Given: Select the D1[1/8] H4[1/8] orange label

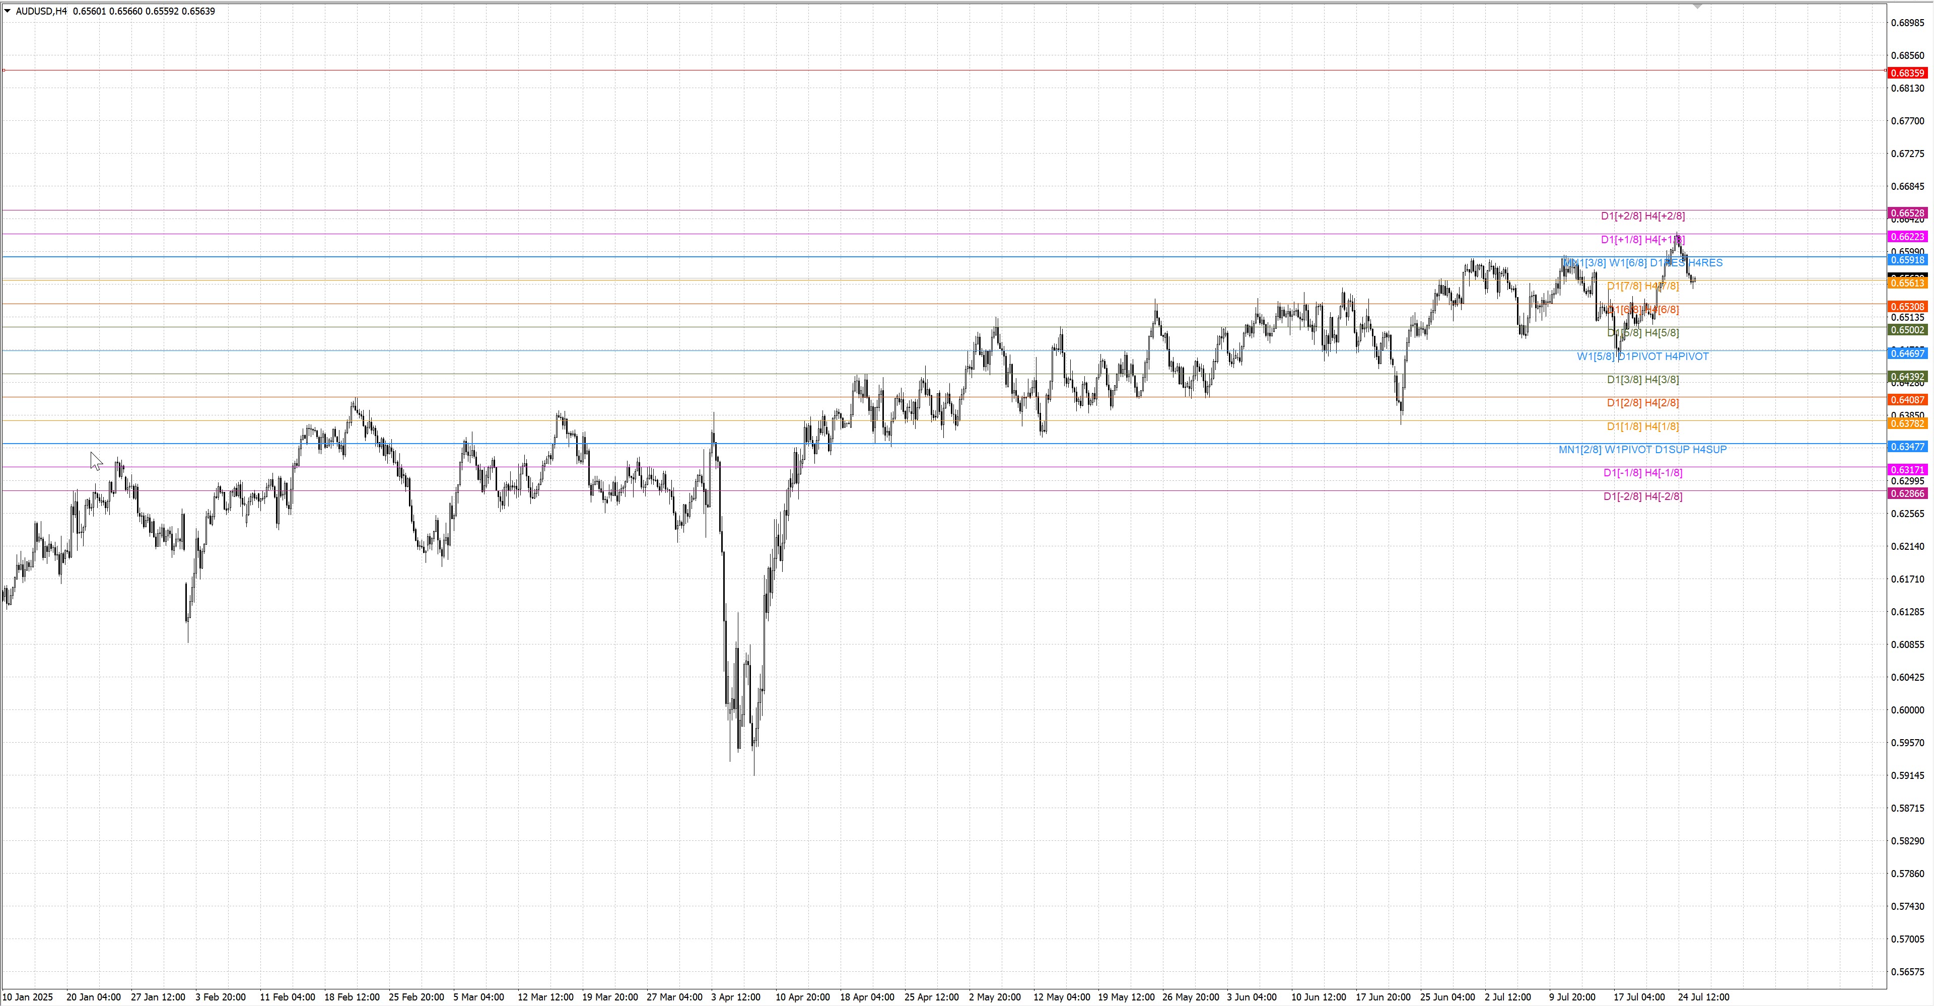Looking at the screenshot, I should tap(1643, 426).
